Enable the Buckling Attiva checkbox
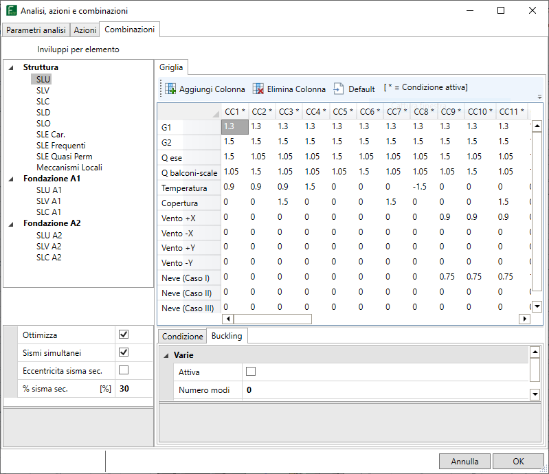Image resolution: width=549 pixels, height=474 pixels. 251,372
